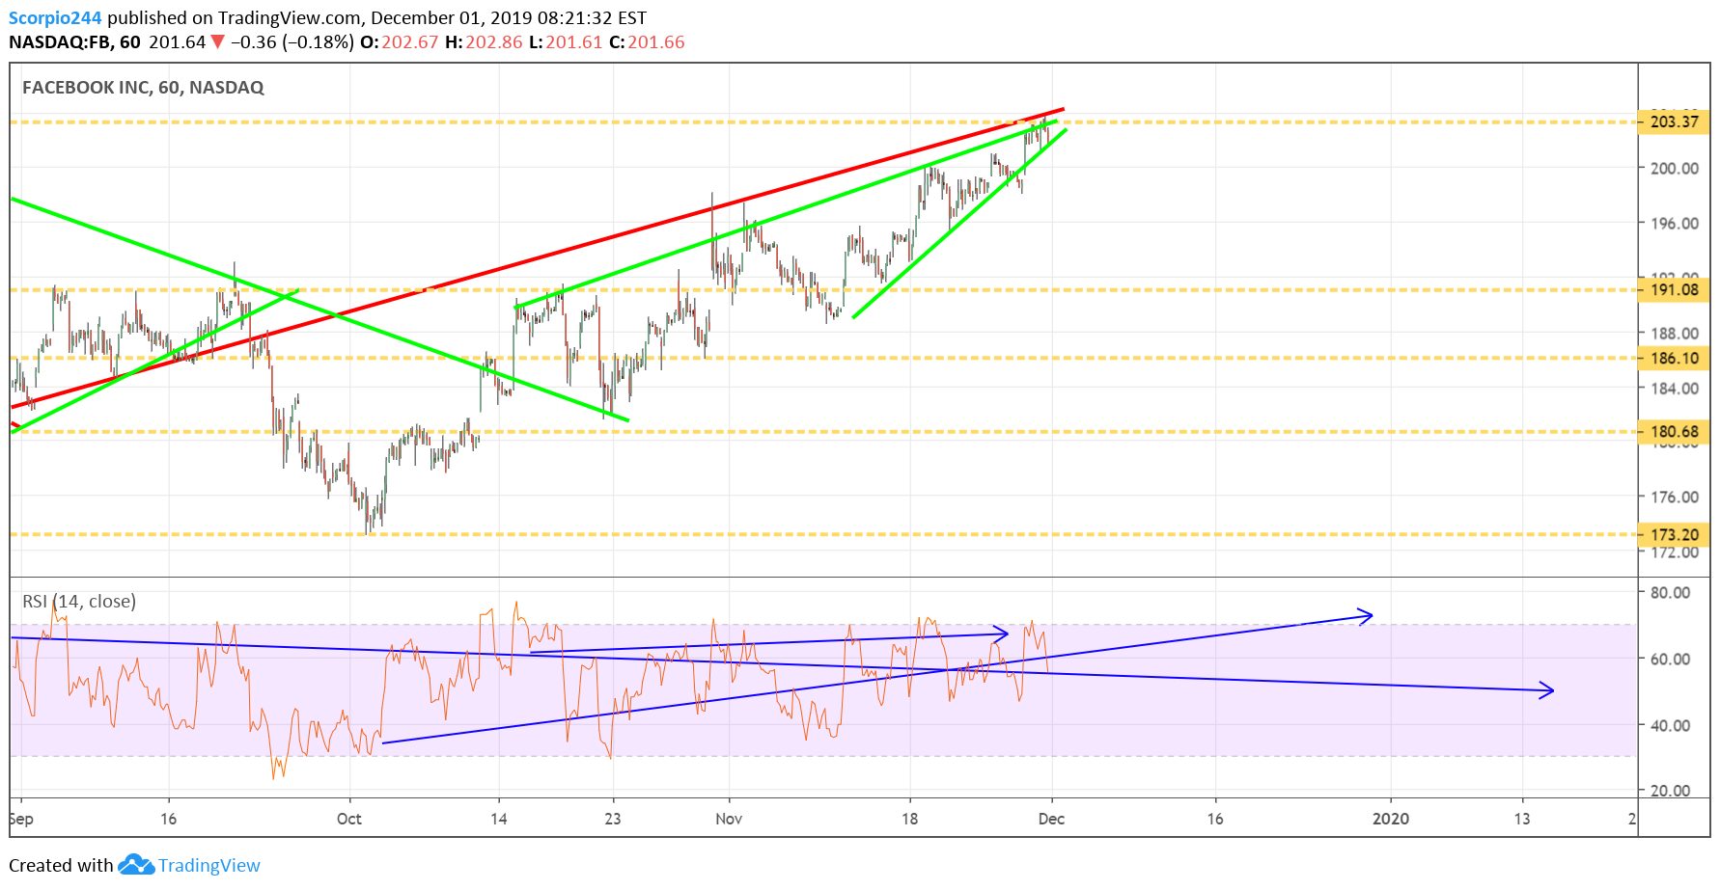Screen dimensions: 1720x890
Task: Select the 180.68 price level label
Action: tap(1674, 431)
